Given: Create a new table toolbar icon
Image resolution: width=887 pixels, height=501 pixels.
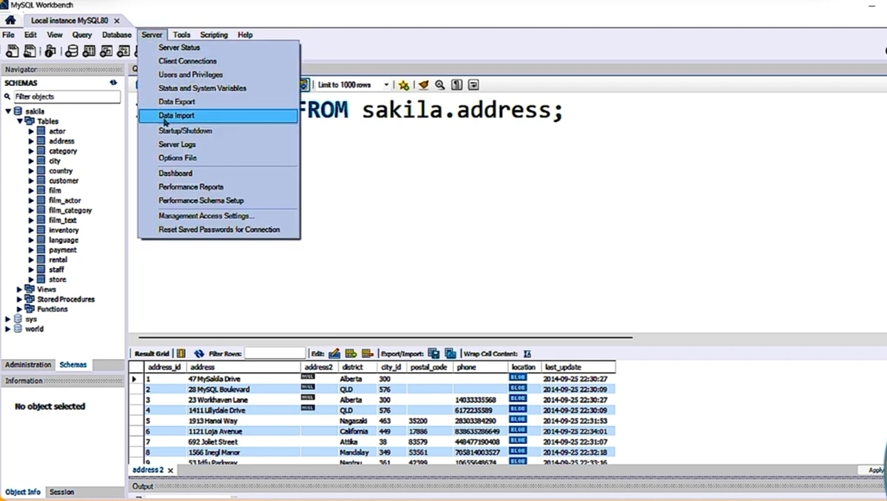Looking at the screenshot, I should [x=89, y=52].
